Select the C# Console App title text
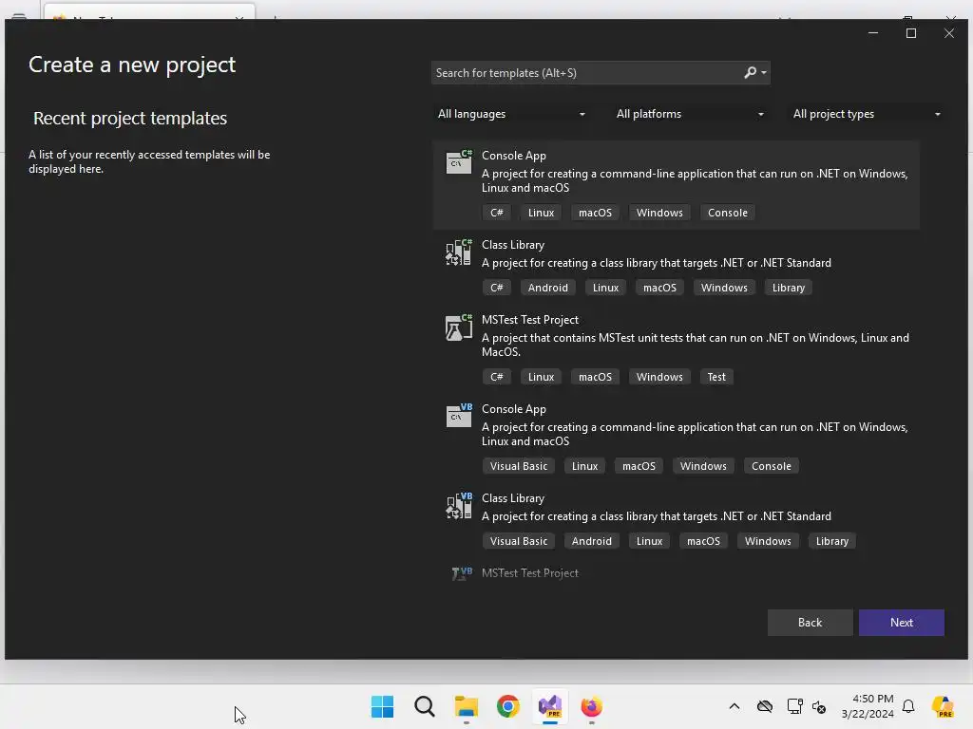Image resolution: width=973 pixels, height=729 pixels. [x=514, y=156]
